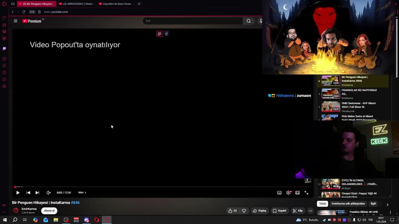Open GX Control speedometer in sidebar

(x=4, y=18)
